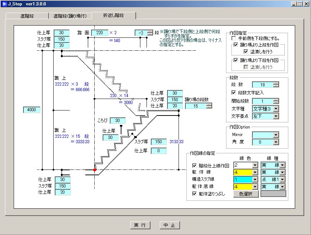Switch to the 直階段 tab

click(x=27, y=16)
